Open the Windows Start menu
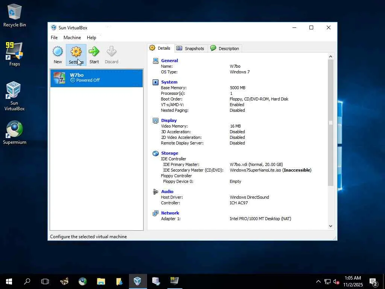Screen dimensions: 385x289 tap(9, 281)
